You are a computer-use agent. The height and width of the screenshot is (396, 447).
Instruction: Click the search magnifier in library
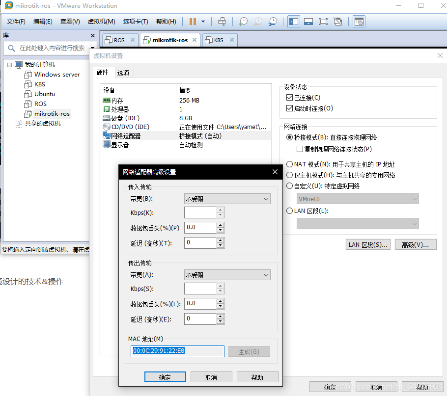11,48
